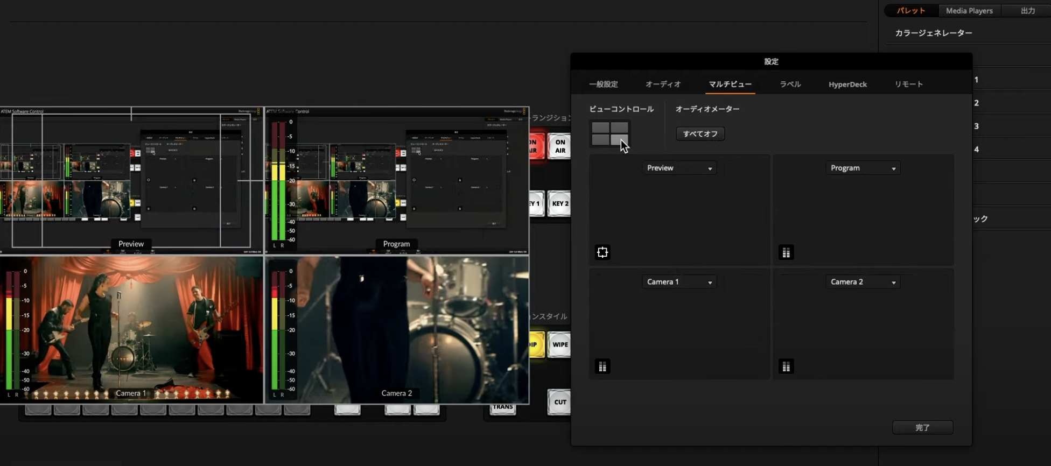Toggle audio meter icon in Program pane
The image size is (1051, 466).
[786, 252]
